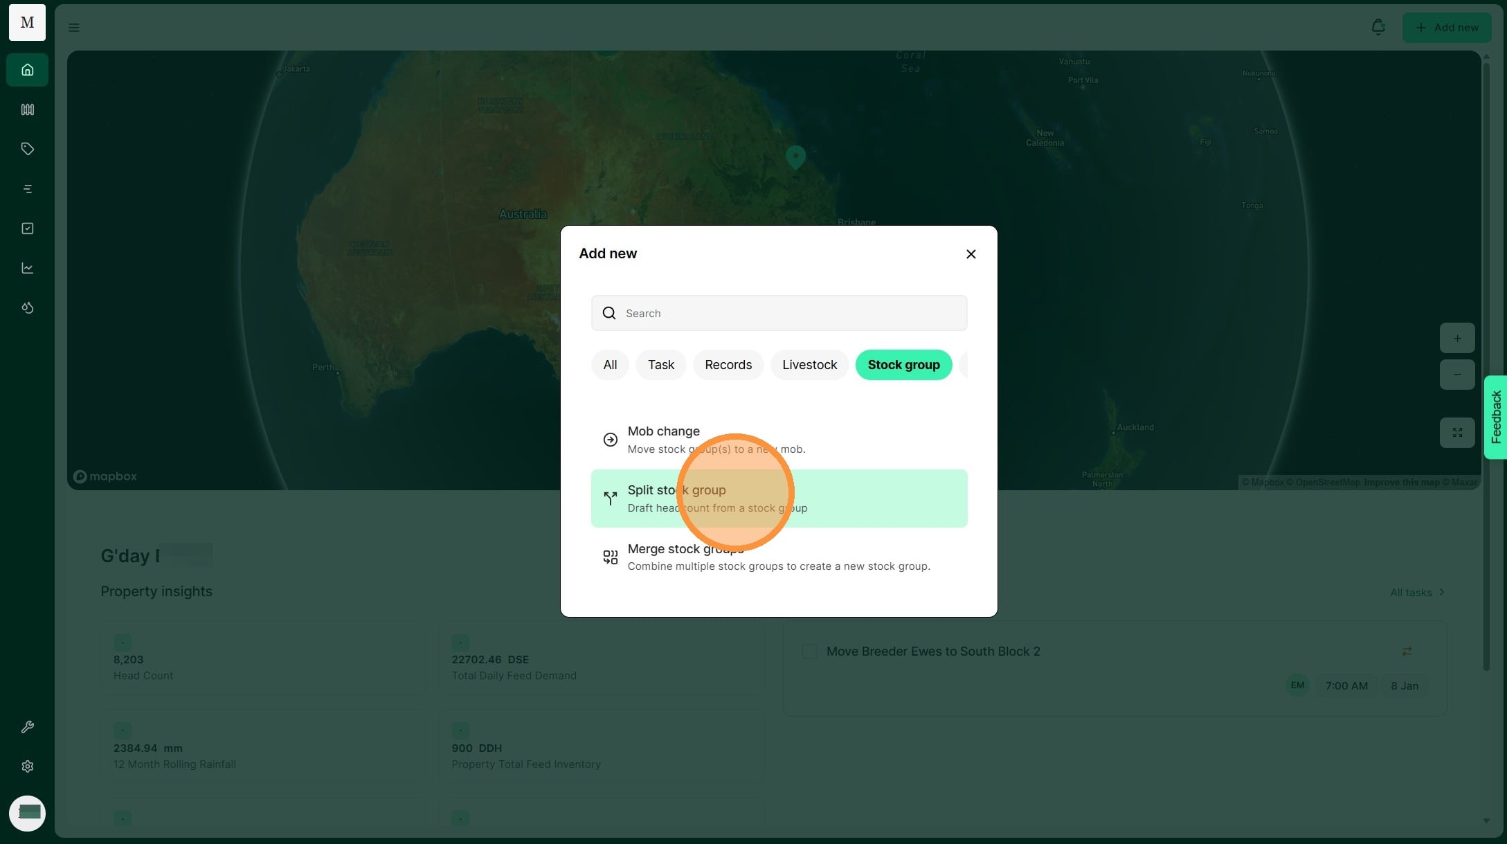Toggle the hamburger menu icon

(x=73, y=28)
